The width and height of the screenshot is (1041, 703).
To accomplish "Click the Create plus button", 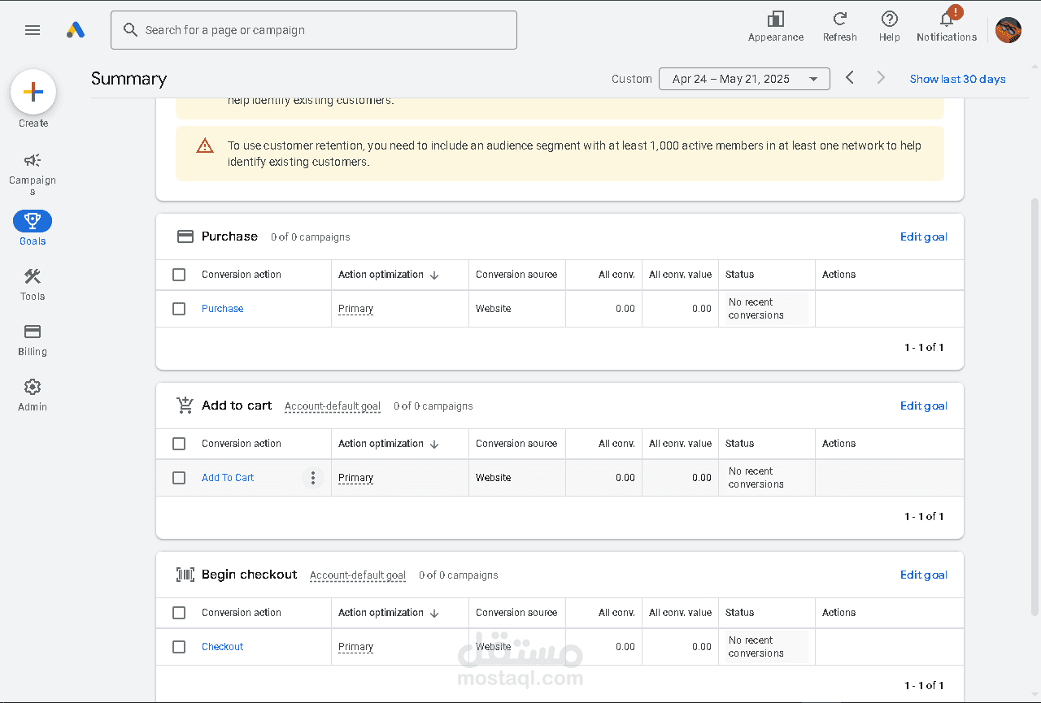I will 33,92.
